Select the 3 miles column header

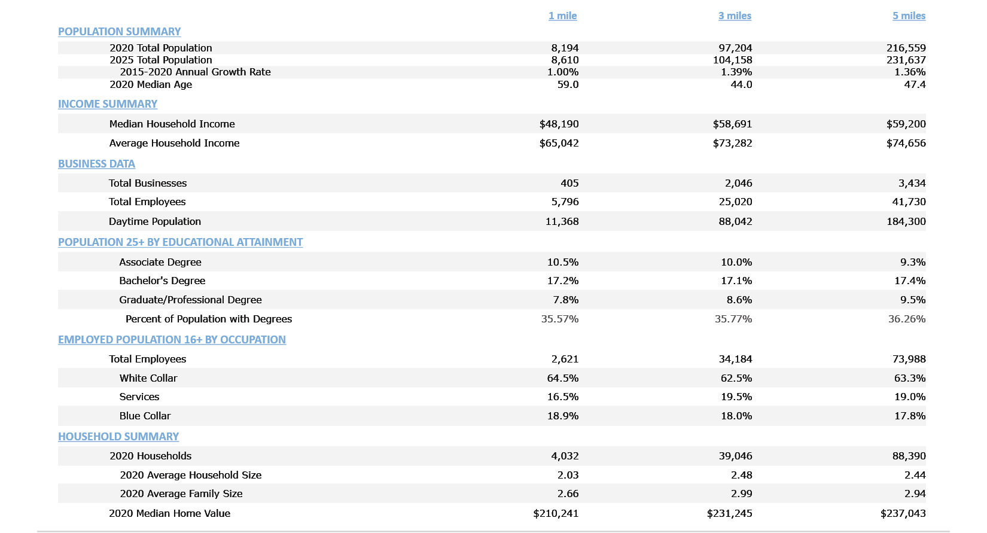735,16
